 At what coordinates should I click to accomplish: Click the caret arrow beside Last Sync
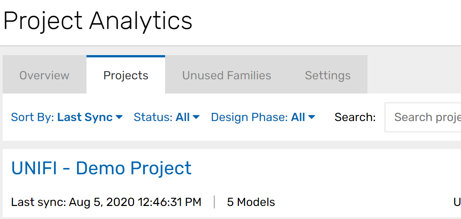coord(119,117)
